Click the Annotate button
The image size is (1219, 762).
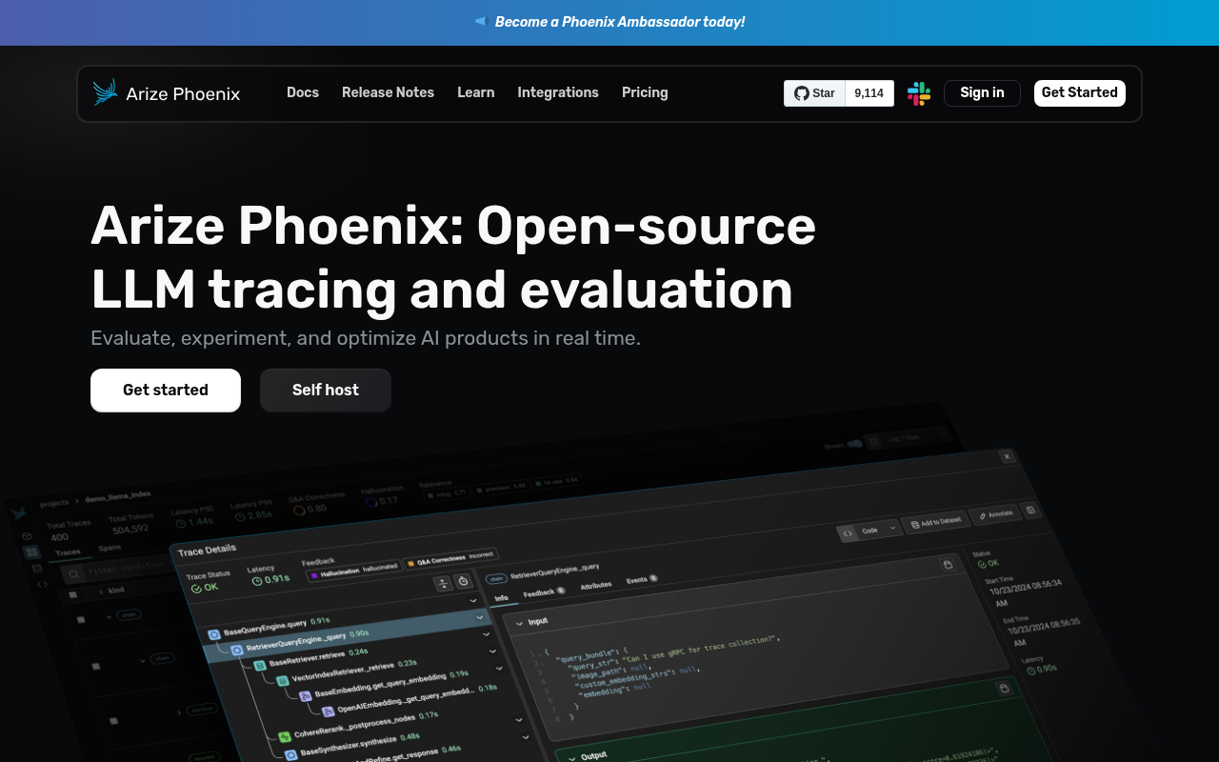pos(994,513)
